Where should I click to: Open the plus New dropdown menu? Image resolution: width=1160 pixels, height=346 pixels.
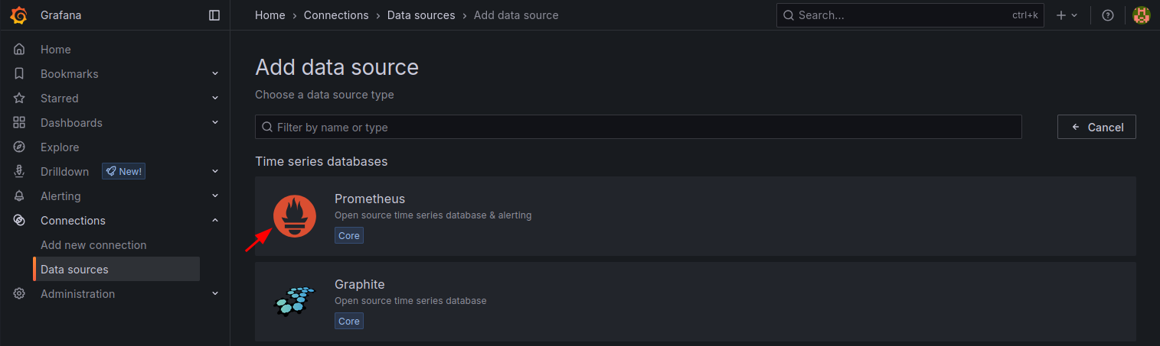click(x=1067, y=15)
